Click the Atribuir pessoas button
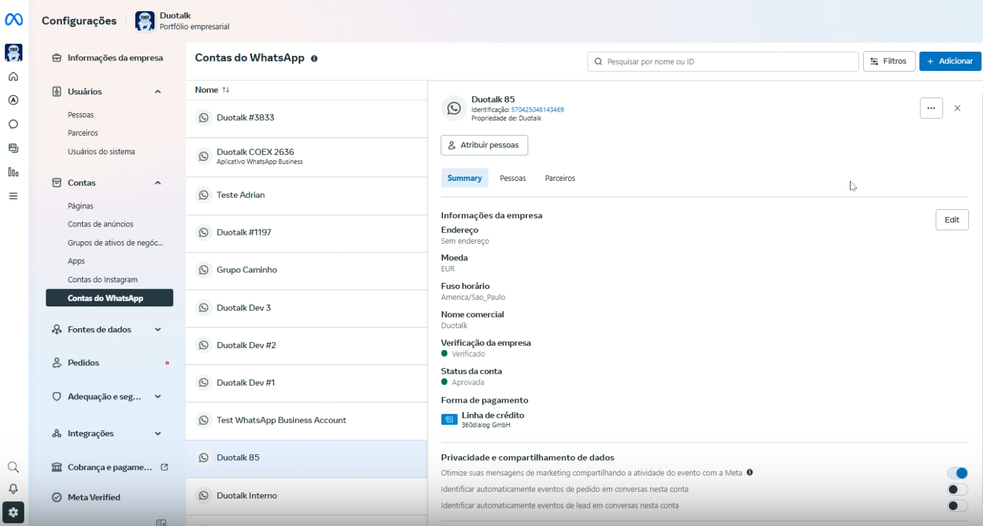983x526 pixels. pos(484,145)
